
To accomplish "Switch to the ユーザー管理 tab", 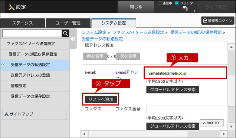I will point(68,23).
